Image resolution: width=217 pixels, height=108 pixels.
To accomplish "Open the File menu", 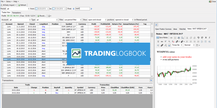I will coord(3,1).
